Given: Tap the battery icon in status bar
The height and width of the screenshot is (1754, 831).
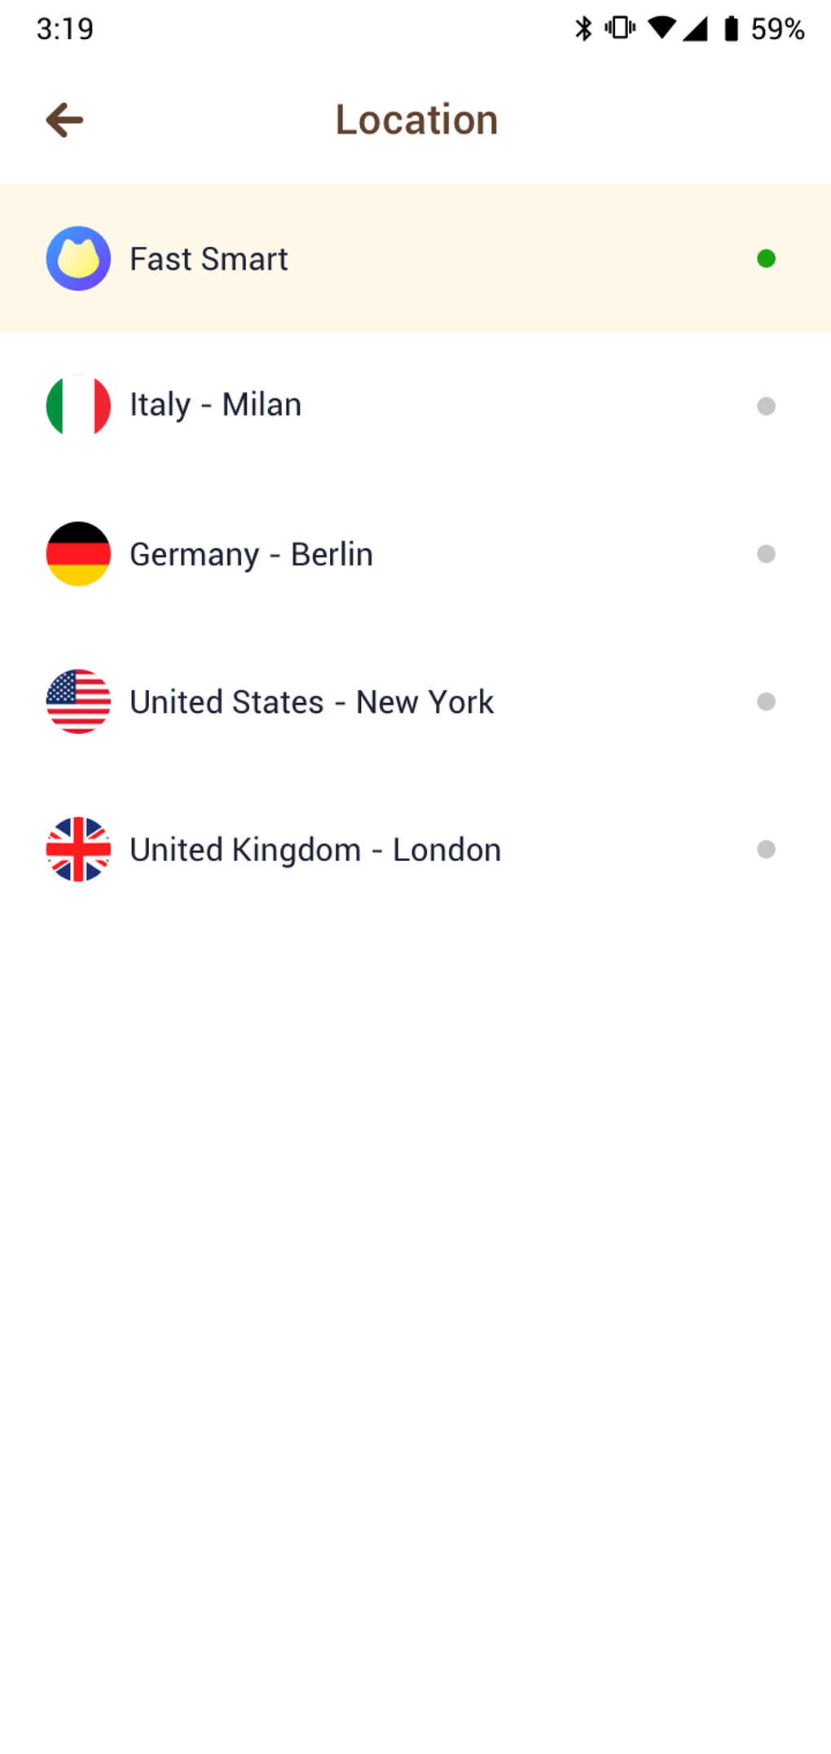Looking at the screenshot, I should 732,29.
